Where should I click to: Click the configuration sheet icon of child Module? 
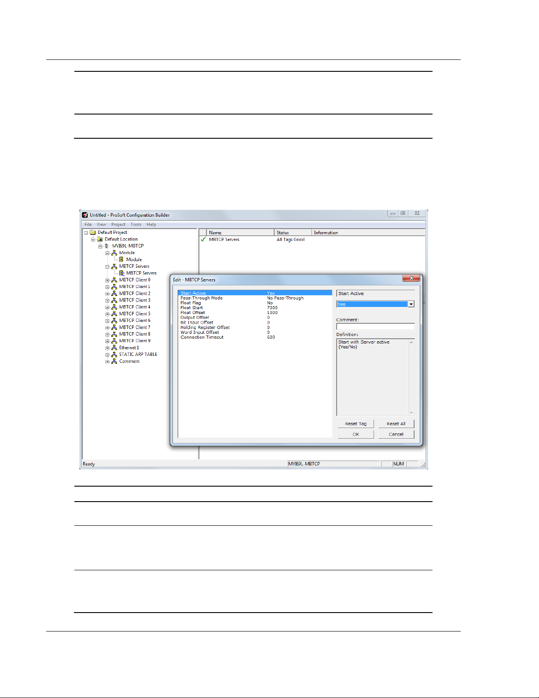pos(121,259)
